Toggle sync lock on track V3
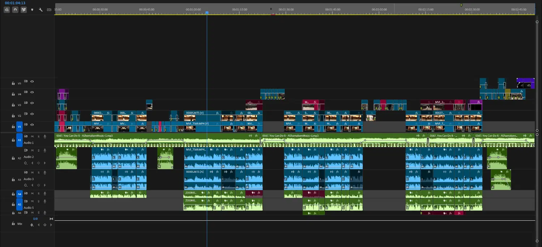542x247 pixels. coord(26,103)
